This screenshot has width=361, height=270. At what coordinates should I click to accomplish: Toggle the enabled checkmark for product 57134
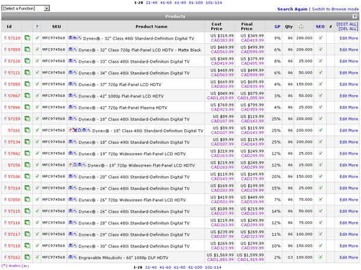37,141
